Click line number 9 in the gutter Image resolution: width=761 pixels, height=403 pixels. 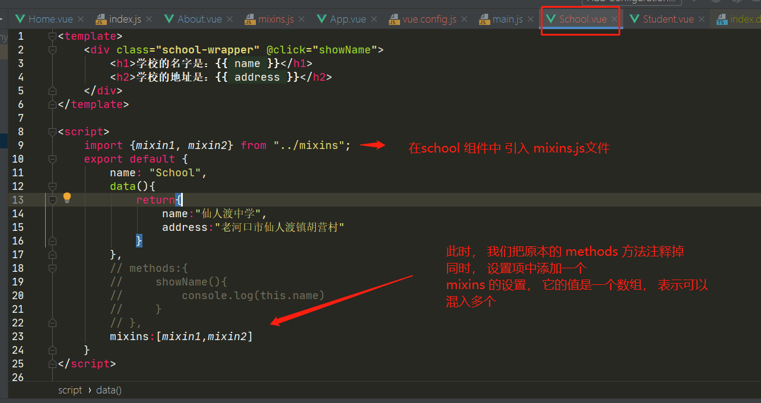coord(20,145)
